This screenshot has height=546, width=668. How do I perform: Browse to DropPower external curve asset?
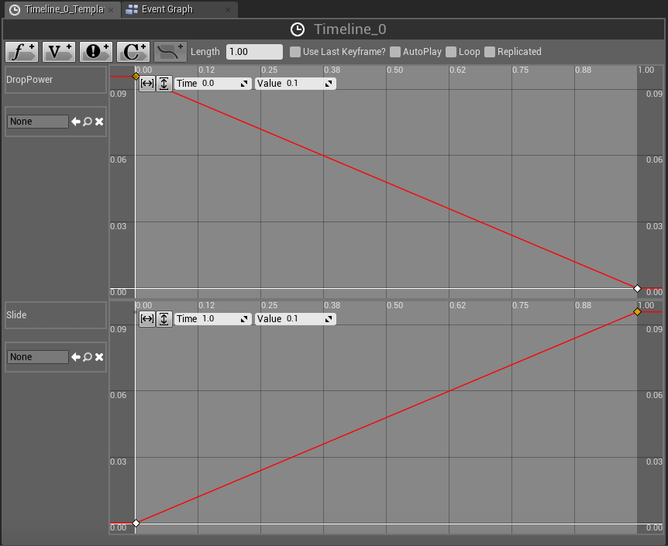(x=88, y=122)
